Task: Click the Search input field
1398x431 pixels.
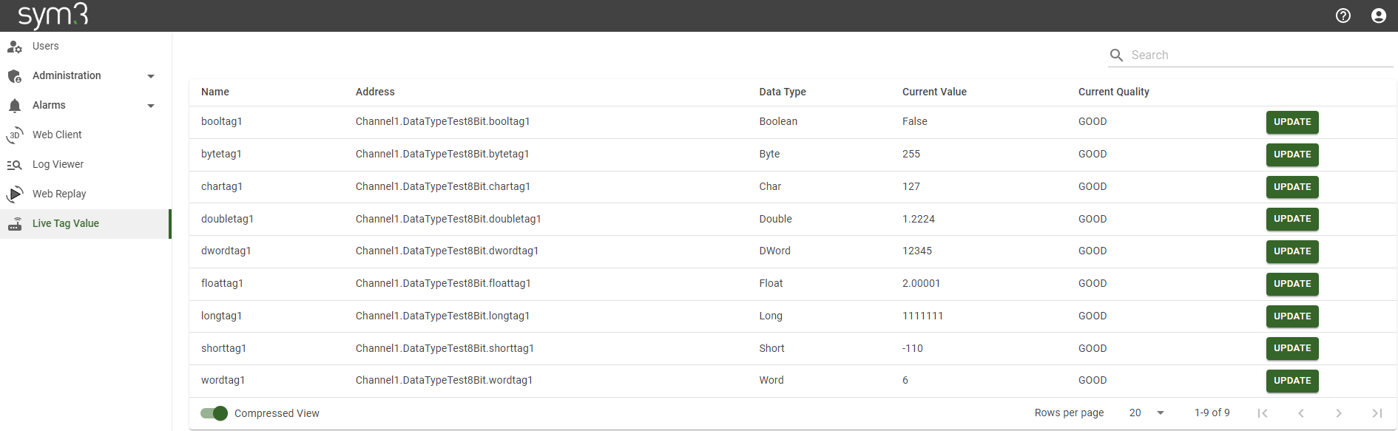Action: tap(1257, 55)
